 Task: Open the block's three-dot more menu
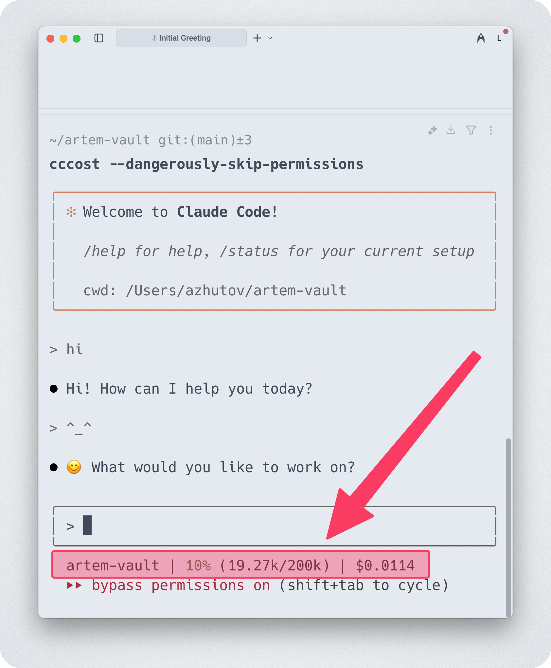coord(490,130)
